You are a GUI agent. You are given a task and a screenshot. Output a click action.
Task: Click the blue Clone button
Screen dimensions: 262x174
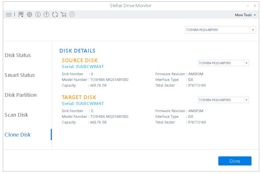(x=235, y=161)
